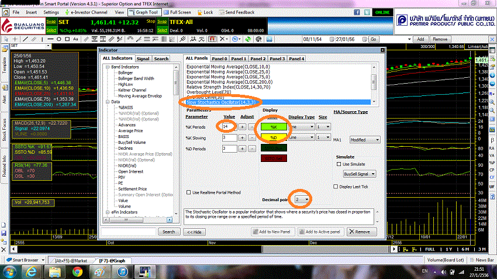Collapse the Data tree node
The image size is (497, 279).
(x=108, y=102)
